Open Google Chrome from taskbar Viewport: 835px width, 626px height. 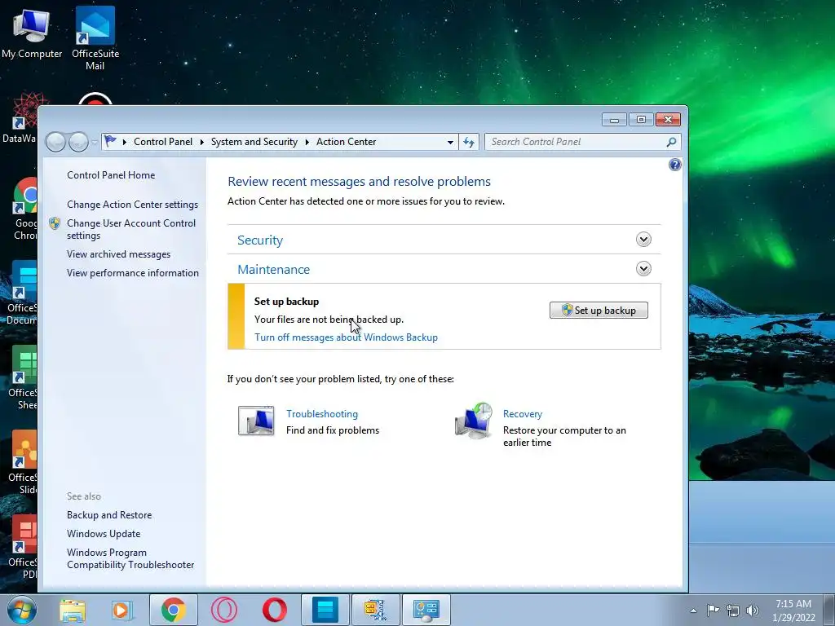(173, 610)
